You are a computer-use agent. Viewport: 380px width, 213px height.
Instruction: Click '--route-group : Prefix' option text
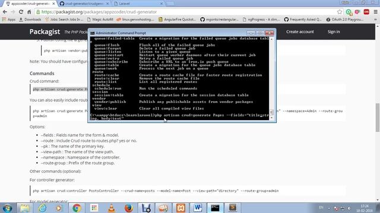tap(78, 163)
